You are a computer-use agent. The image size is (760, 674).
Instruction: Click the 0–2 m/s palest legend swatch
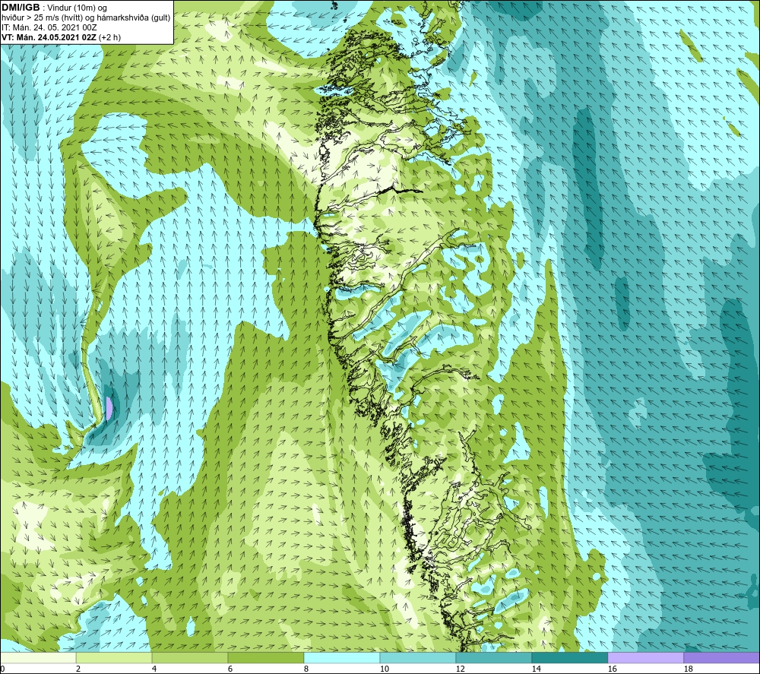click(x=38, y=657)
